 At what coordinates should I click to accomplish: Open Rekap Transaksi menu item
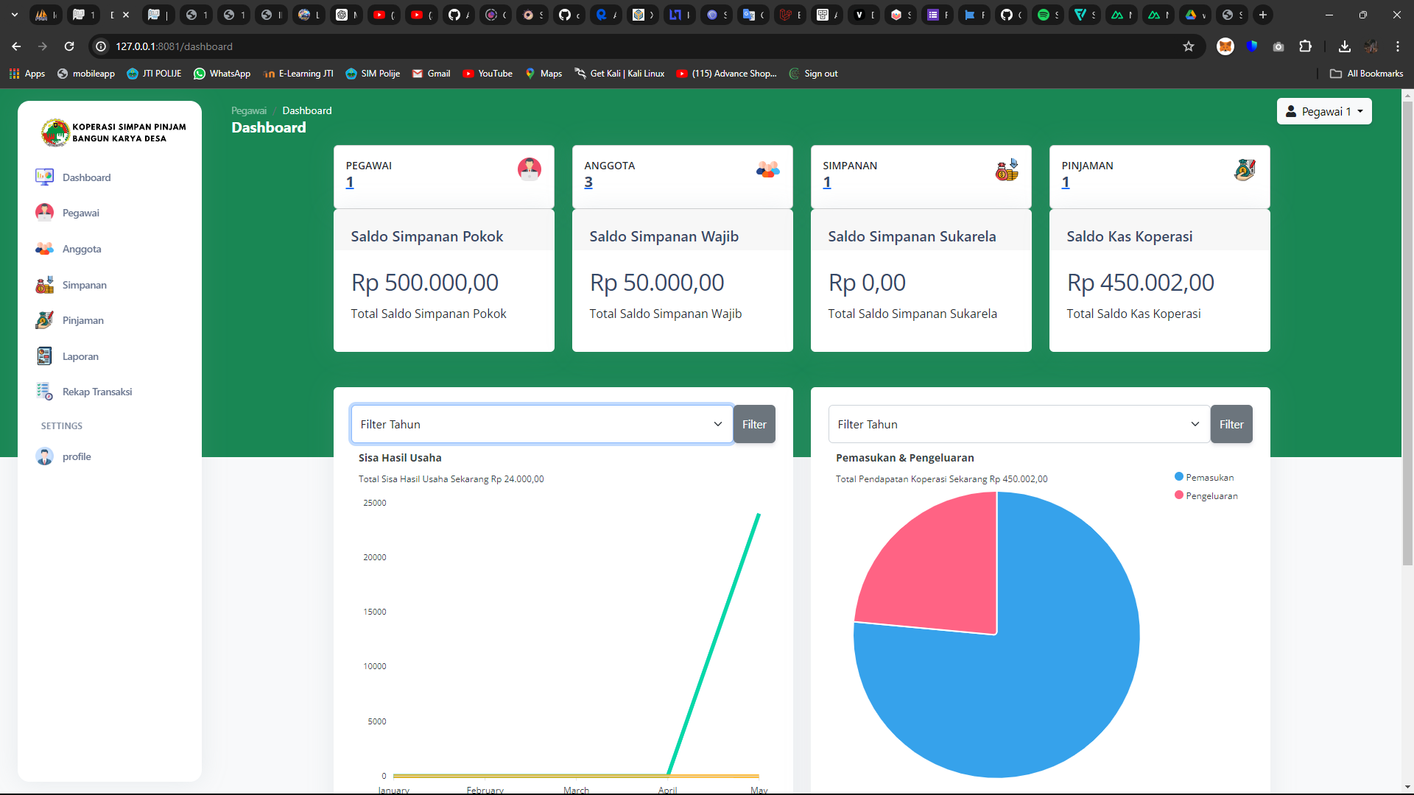[97, 392]
